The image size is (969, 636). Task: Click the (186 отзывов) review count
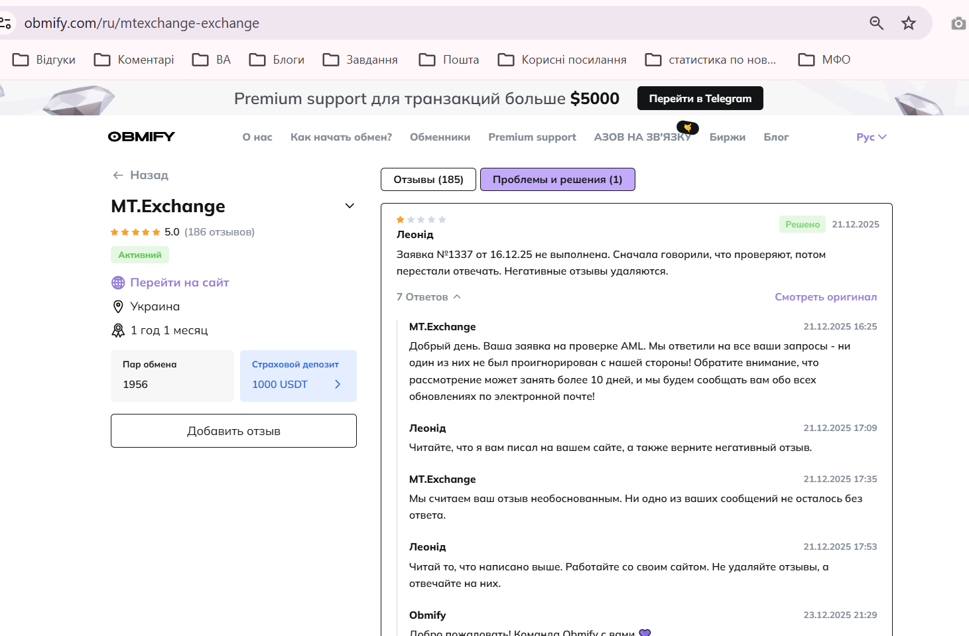pyautogui.click(x=220, y=232)
